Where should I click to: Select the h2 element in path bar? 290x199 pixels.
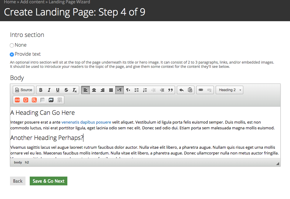pos(27,162)
